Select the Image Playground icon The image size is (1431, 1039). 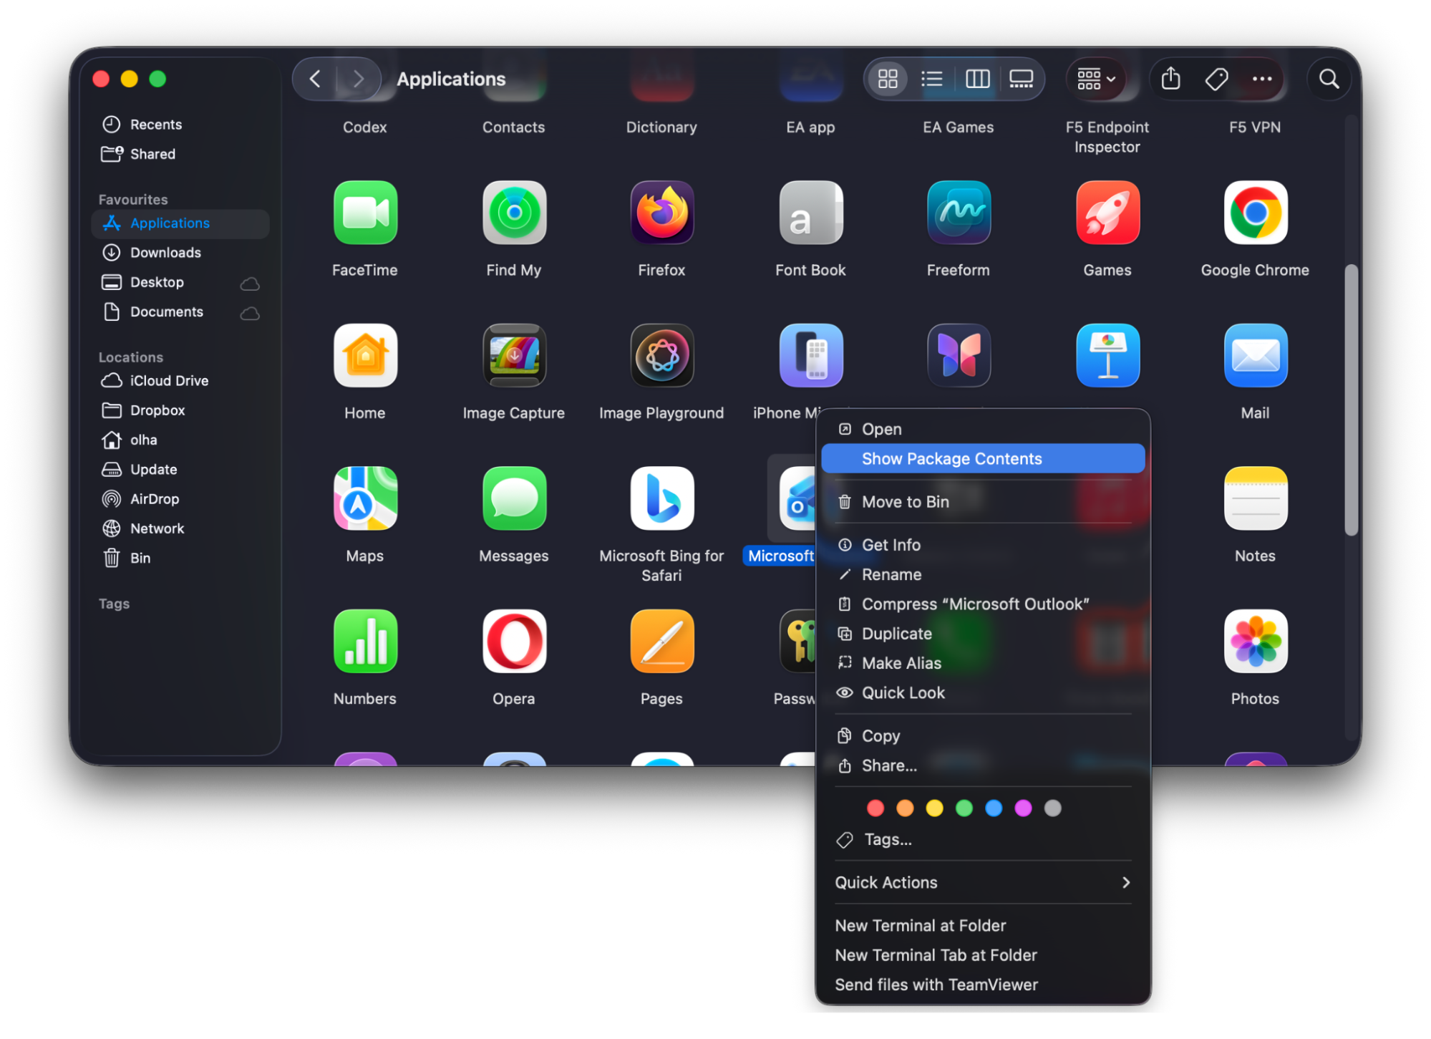tap(662, 356)
